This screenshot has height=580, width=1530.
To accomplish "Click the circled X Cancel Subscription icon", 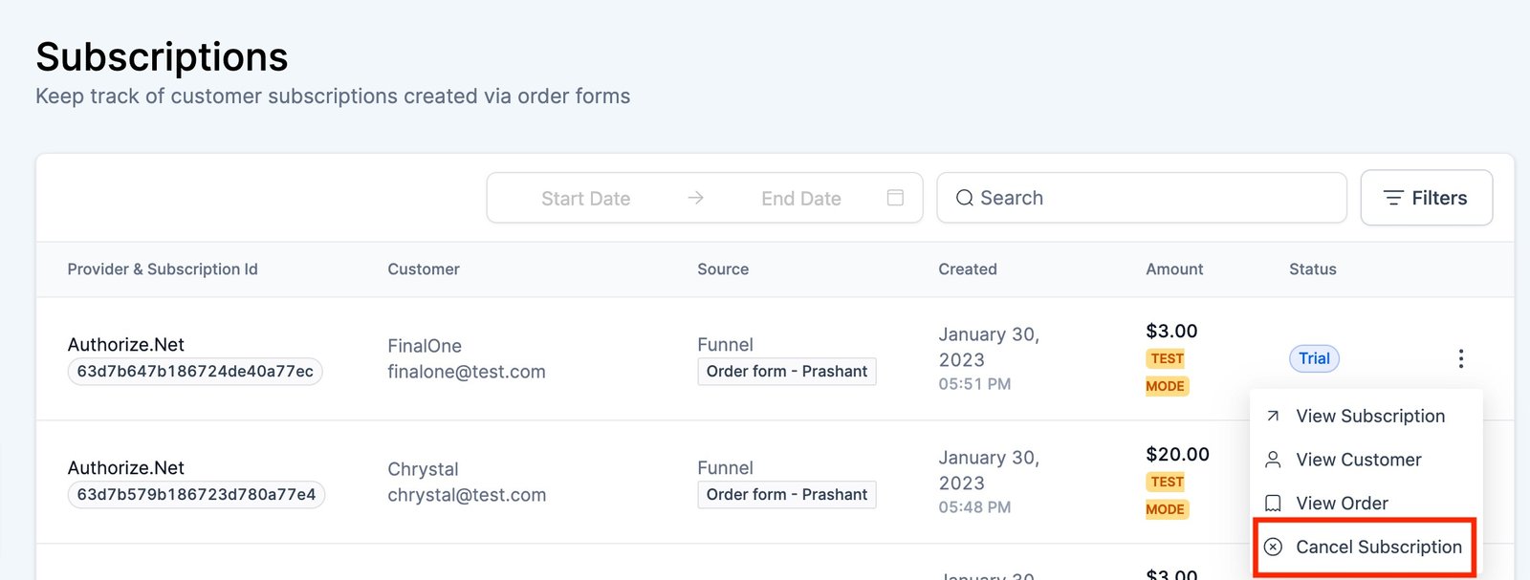I will click(1273, 547).
